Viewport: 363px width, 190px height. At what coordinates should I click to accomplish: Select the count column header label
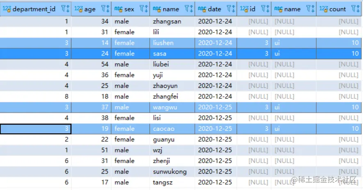click(338, 9)
